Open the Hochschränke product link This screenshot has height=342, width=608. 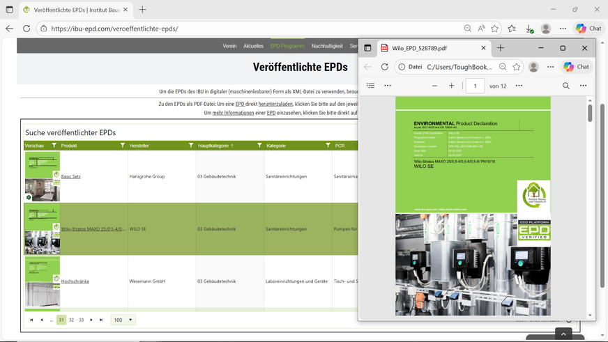tap(75, 281)
